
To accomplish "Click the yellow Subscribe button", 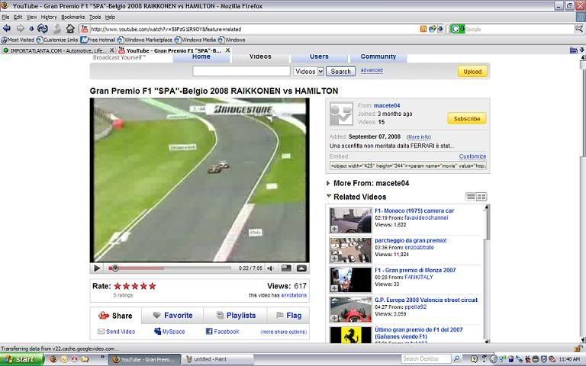I will pyautogui.click(x=466, y=118).
